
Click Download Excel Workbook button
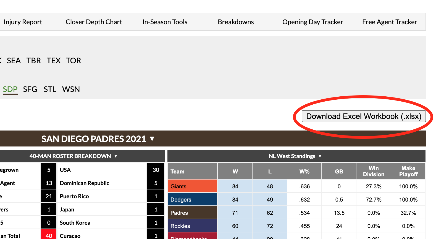pos(364,116)
